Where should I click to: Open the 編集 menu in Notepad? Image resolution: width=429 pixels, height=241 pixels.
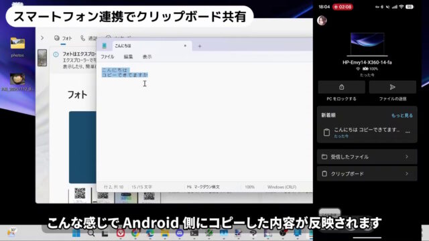click(128, 57)
